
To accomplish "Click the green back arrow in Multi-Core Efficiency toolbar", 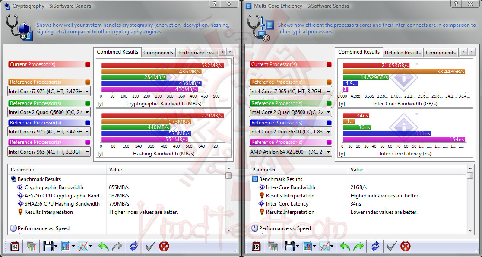I will click(x=345, y=246).
